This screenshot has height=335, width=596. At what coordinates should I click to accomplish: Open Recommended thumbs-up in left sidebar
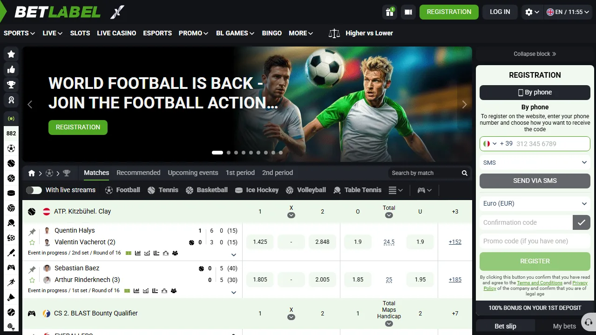(x=11, y=69)
